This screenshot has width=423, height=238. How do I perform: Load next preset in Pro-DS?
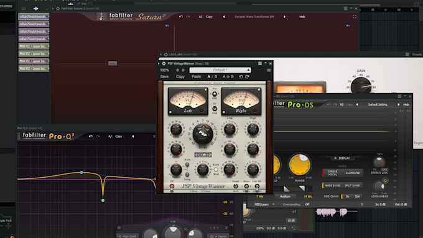399,104
